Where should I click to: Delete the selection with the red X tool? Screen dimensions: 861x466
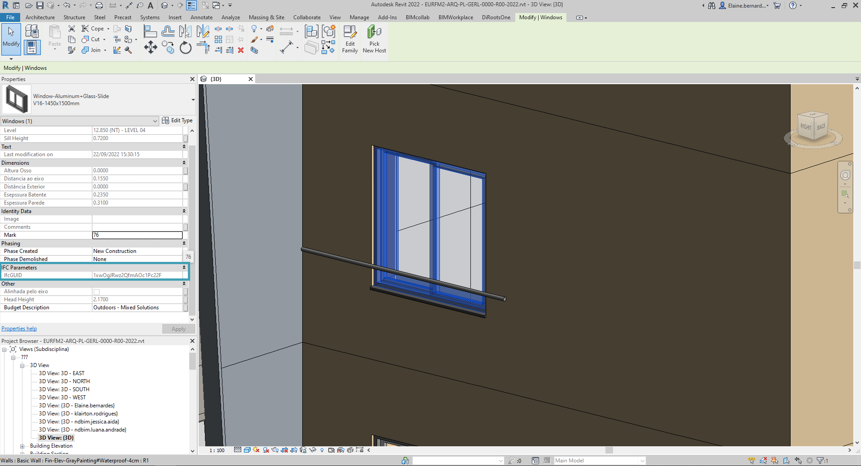[241, 50]
